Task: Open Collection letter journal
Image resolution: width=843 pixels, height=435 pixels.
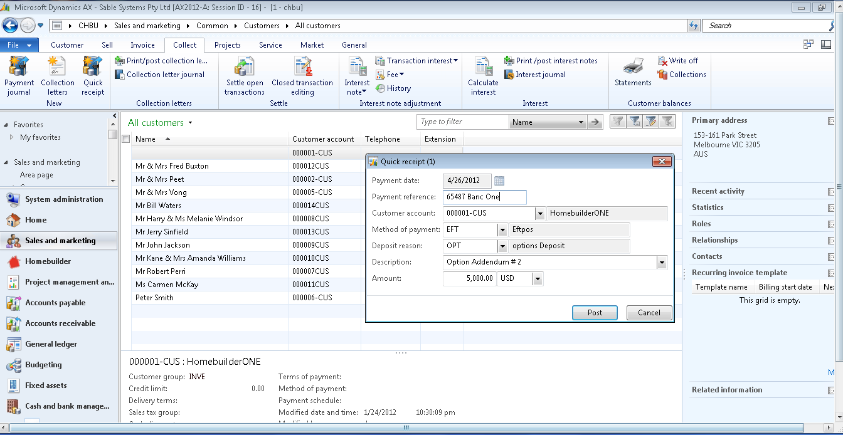Action: tap(160, 75)
